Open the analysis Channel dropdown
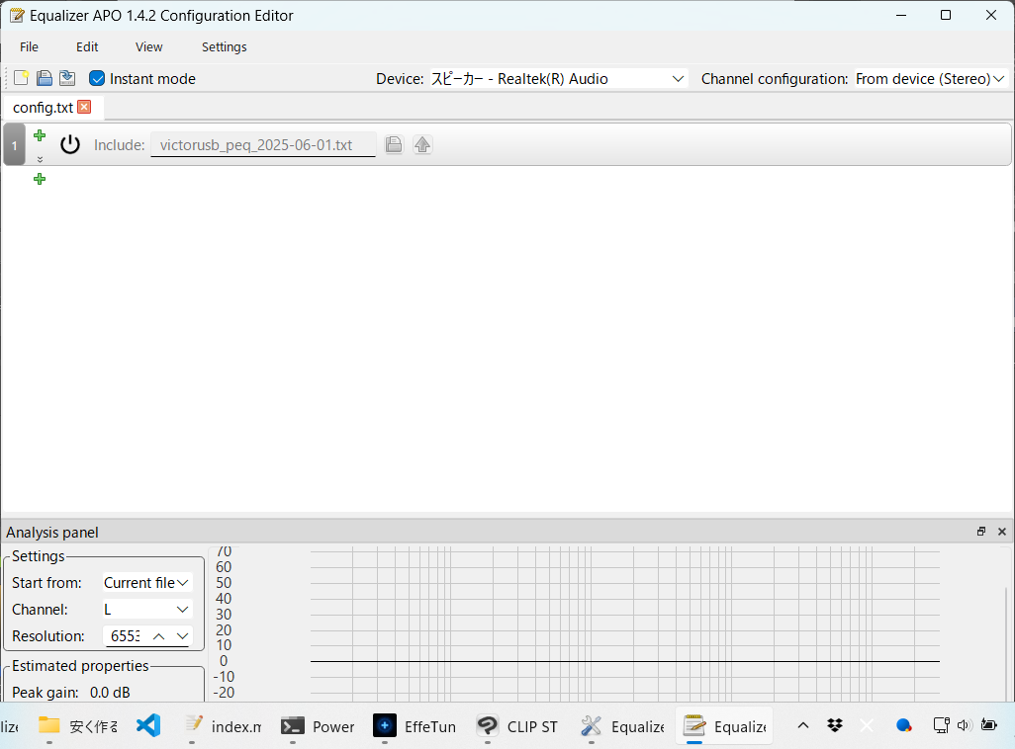 147,610
